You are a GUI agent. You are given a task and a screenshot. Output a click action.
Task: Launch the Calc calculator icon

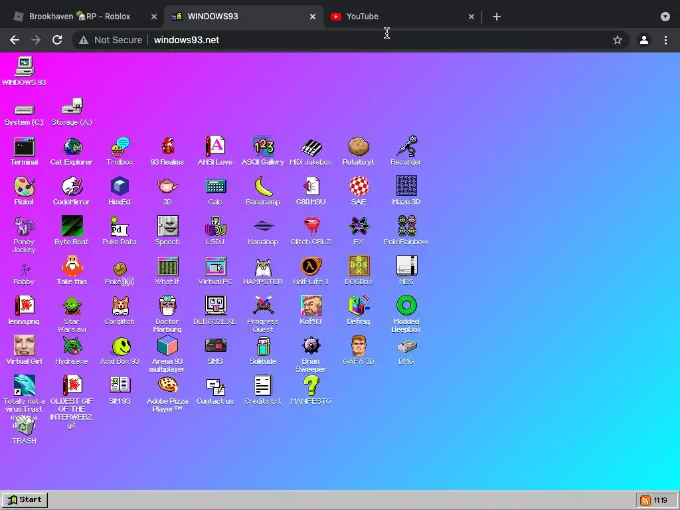click(x=215, y=191)
